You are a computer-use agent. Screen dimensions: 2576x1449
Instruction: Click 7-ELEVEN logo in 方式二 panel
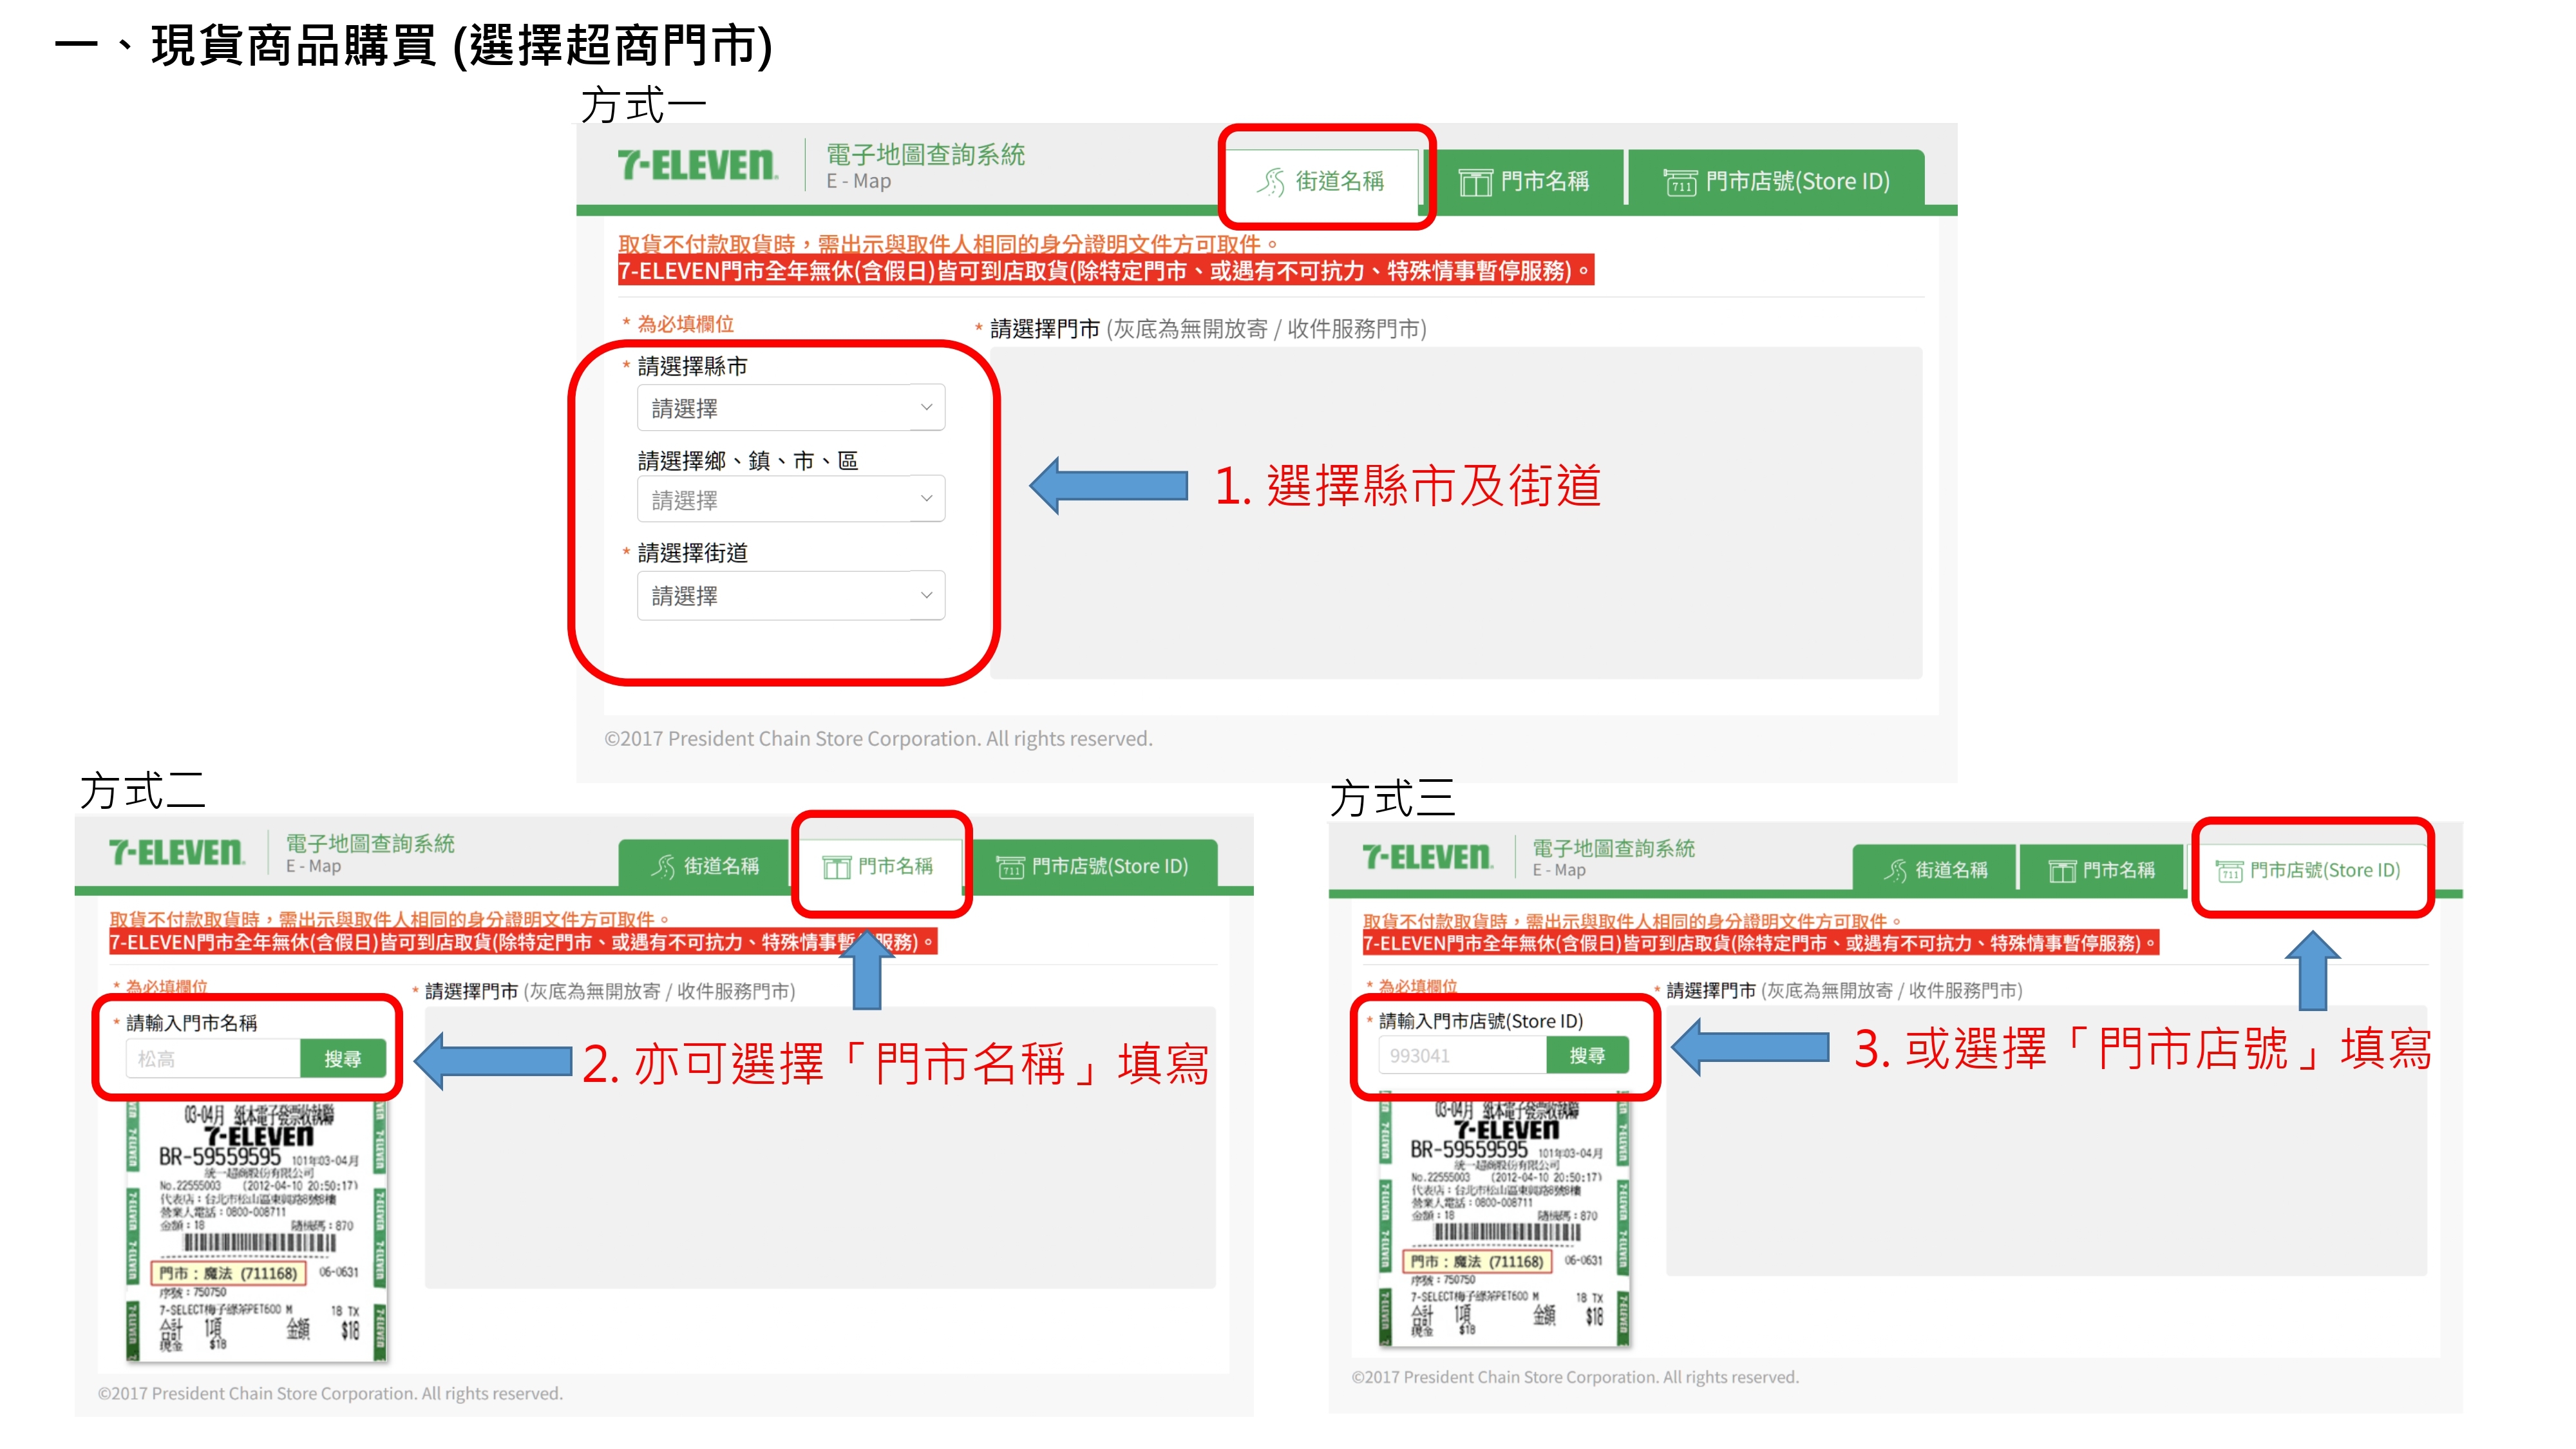click(x=176, y=853)
